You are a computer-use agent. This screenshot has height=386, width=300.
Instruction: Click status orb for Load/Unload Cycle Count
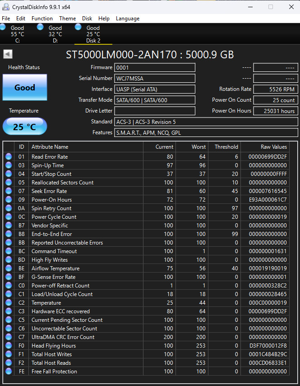pos(9,294)
